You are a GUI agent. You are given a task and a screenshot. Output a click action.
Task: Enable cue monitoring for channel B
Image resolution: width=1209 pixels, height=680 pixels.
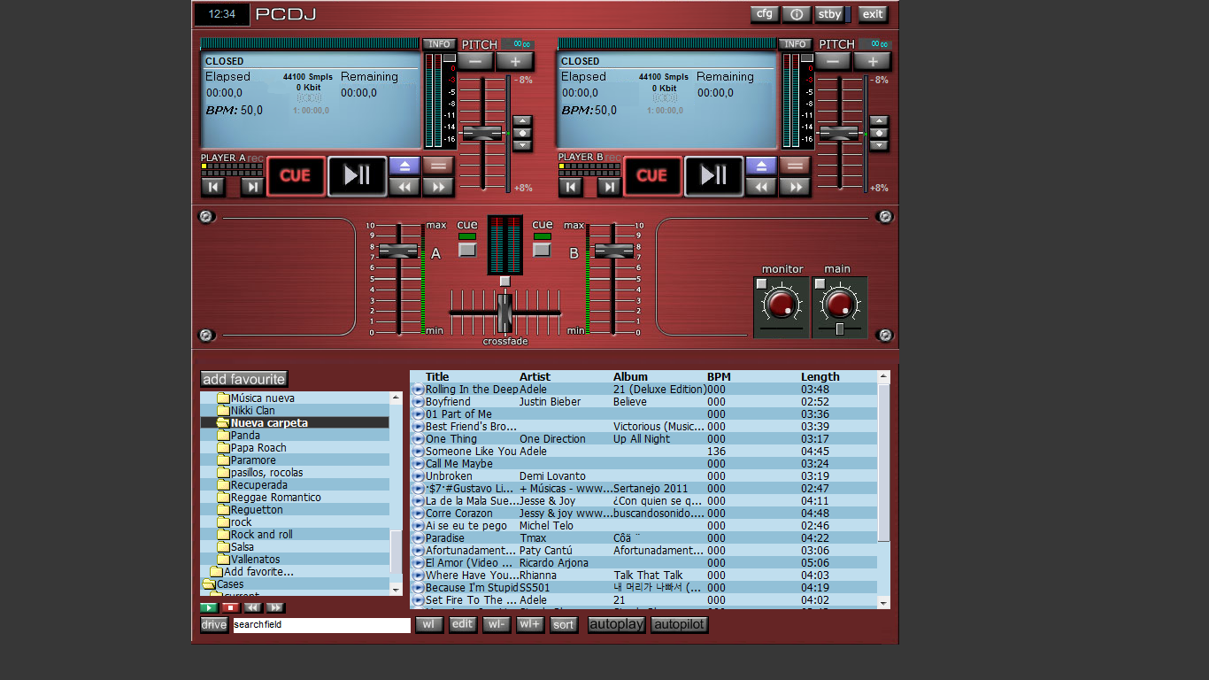point(542,249)
